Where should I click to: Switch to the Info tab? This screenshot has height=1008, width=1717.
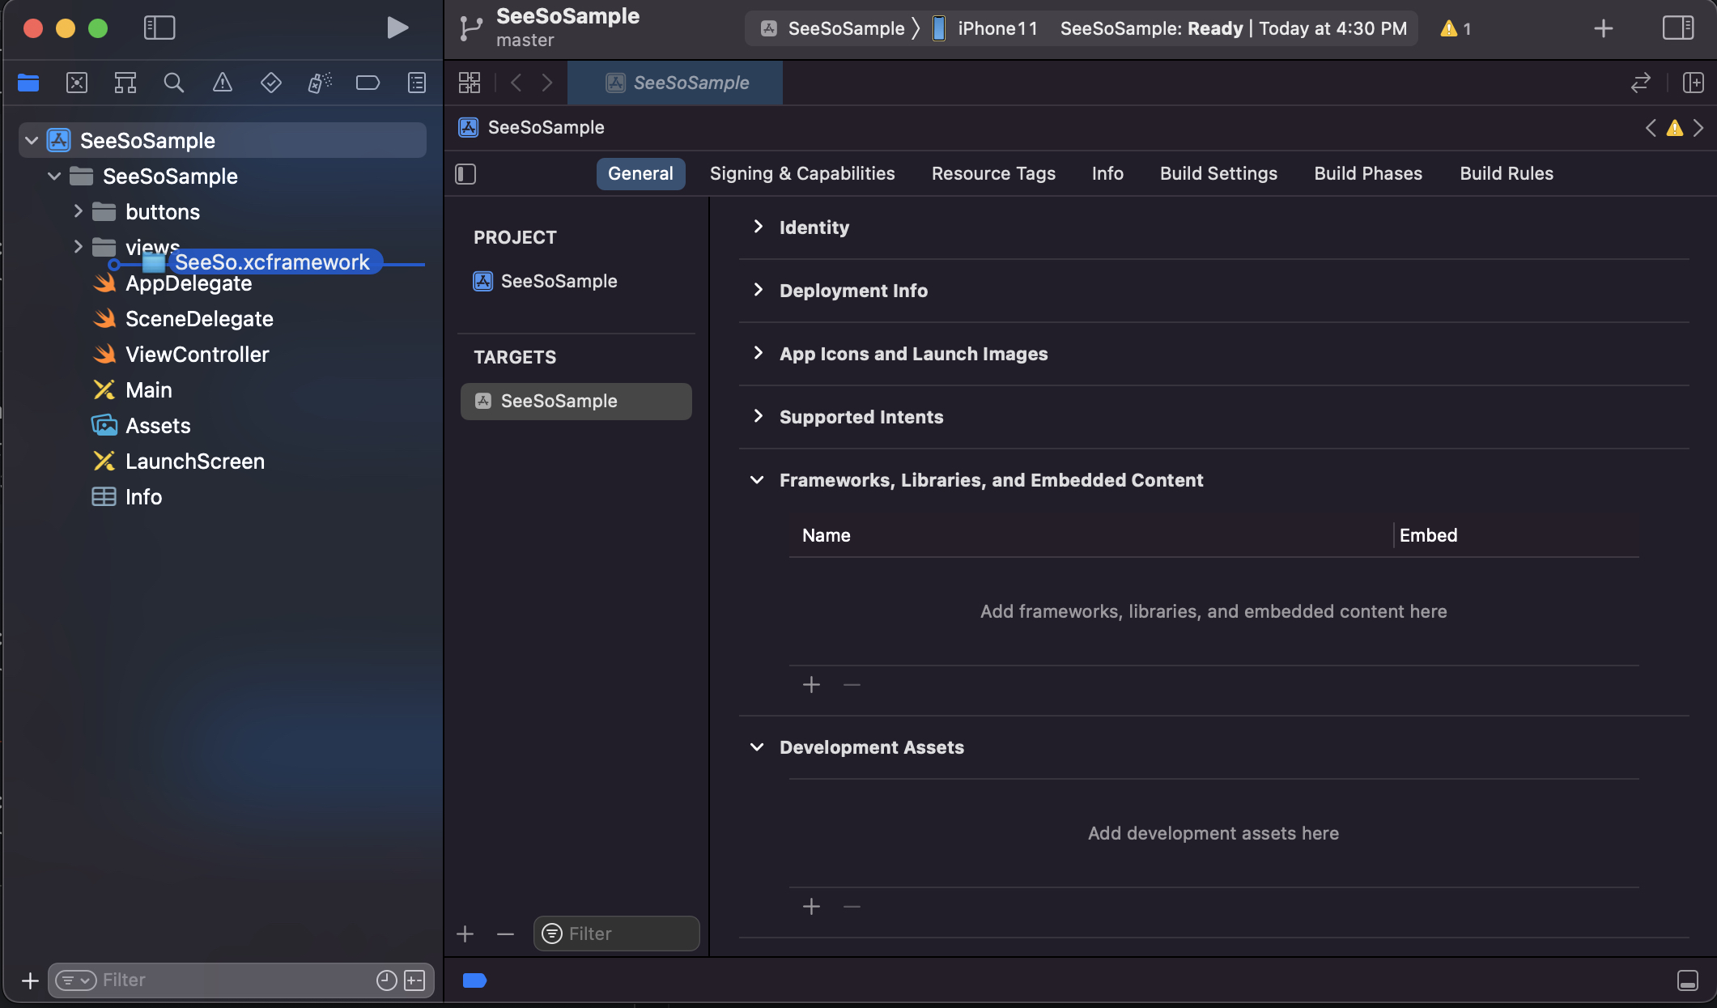pos(1107,174)
